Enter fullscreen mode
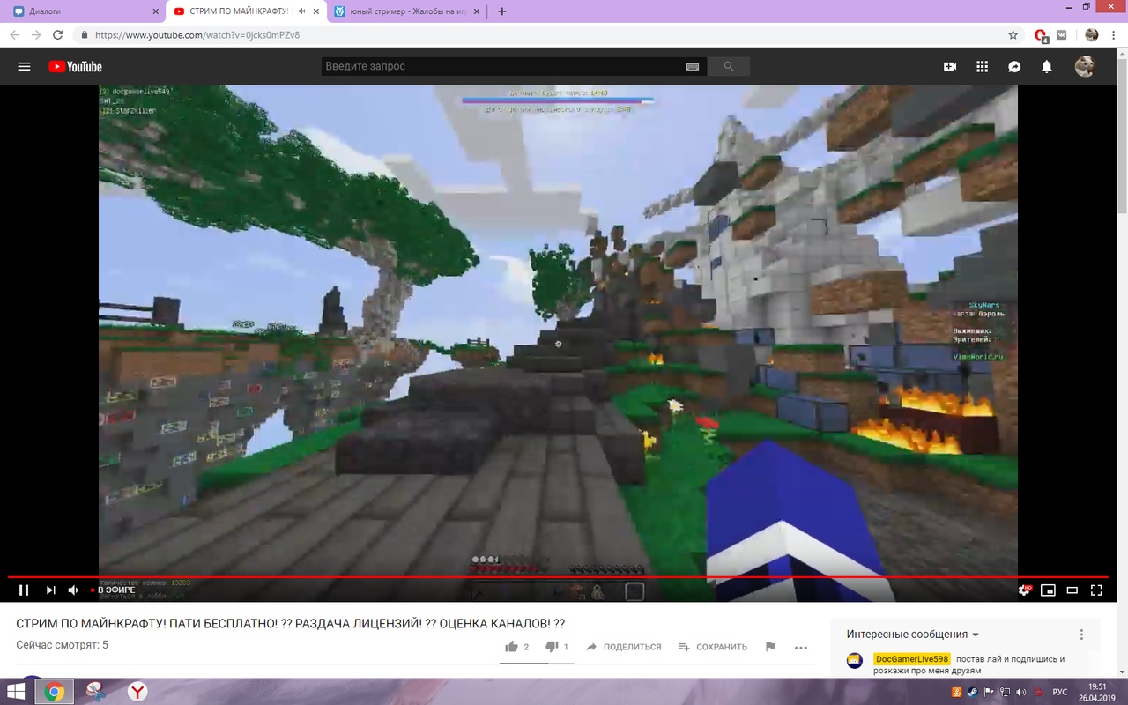The image size is (1128, 705). pyautogui.click(x=1097, y=590)
